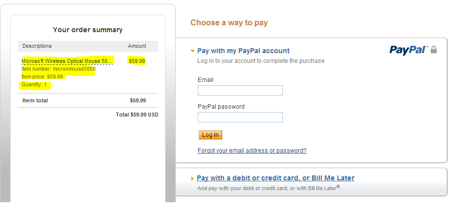Open the Microsoft Wireless Optical Mouse item link
Screen dimensions: 456x212
67,61
